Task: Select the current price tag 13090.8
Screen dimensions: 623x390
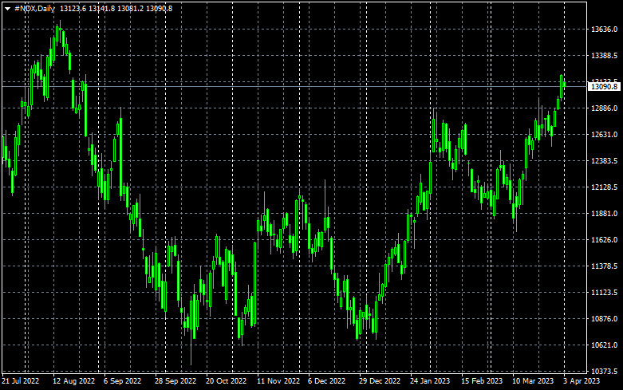Action: pyautogui.click(x=604, y=86)
